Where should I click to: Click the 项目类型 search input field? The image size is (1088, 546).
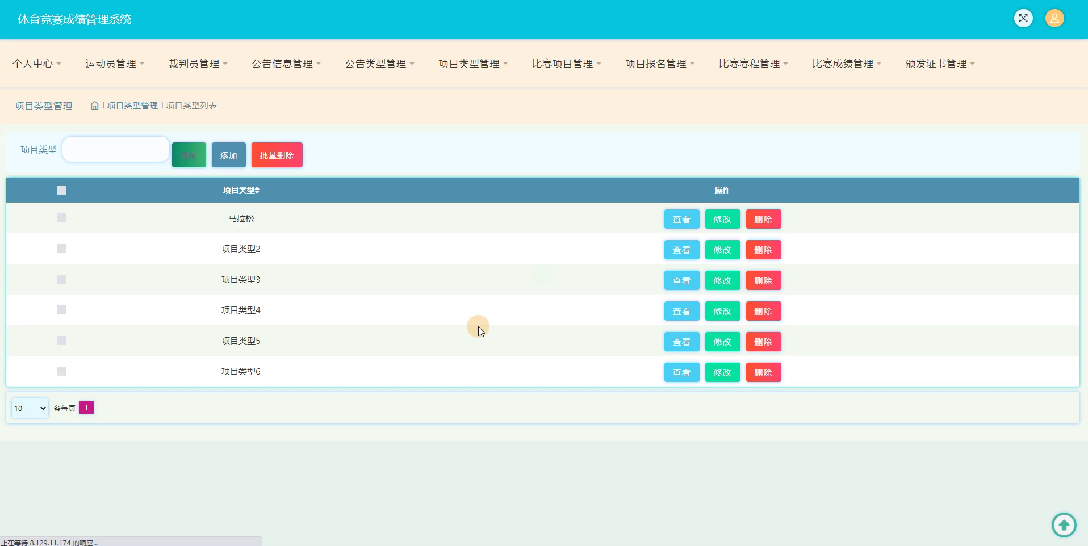[116, 149]
